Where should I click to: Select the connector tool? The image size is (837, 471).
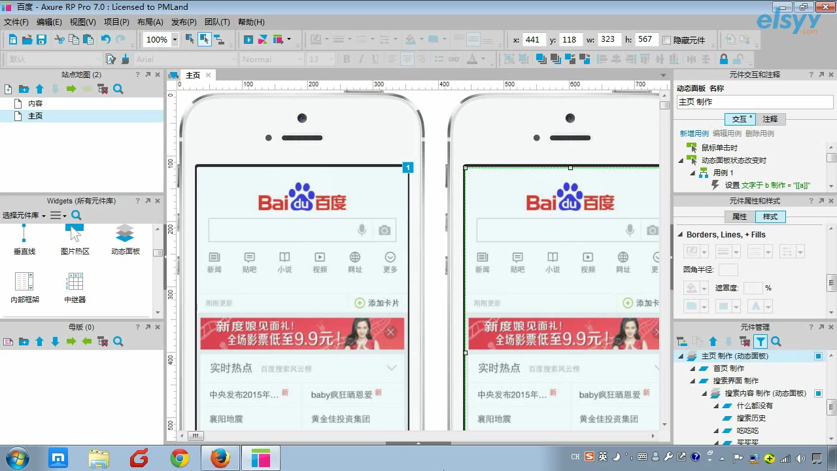pyautogui.click(x=220, y=39)
